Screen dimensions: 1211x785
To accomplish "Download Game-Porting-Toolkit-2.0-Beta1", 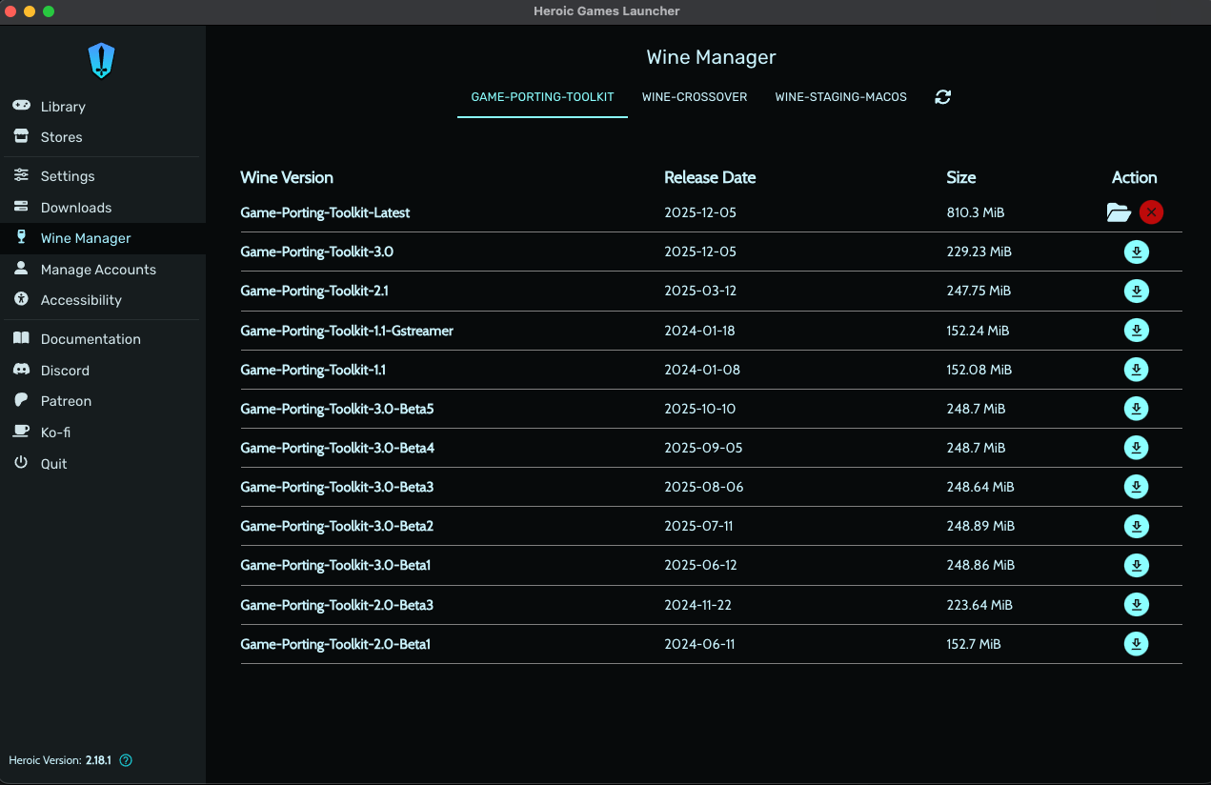I will [x=1136, y=644].
